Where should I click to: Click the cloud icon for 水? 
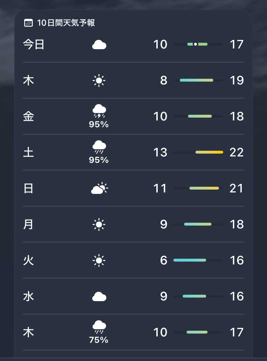pos(99,296)
